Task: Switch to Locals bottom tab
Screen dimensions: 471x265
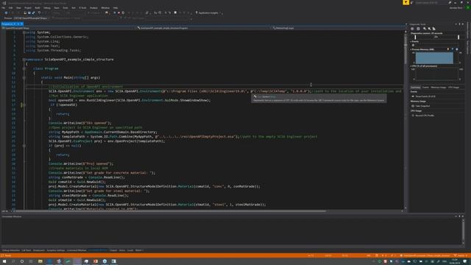Action: (x=130, y=250)
